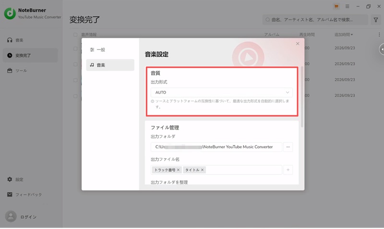
Task: Click the ログイン text link
Action: [28, 217]
